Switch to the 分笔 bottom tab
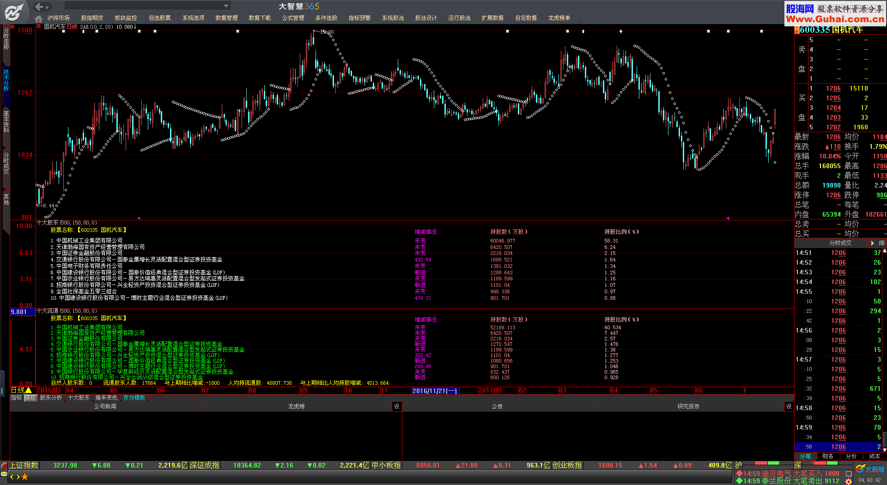The image size is (887, 485). [805, 456]
